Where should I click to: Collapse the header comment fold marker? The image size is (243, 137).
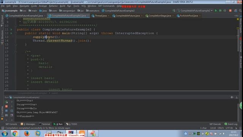[16, 25]
